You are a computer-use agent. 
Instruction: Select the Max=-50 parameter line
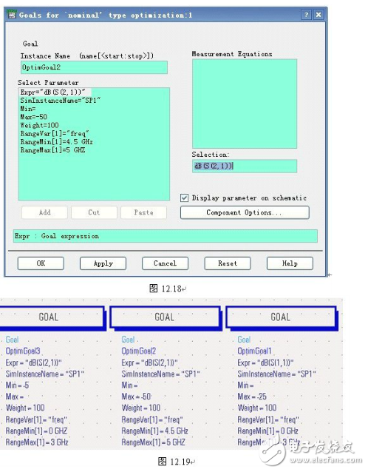click(34, 117)
